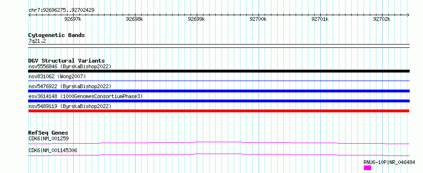
Task: Click the 92702k ruler tick label
Action: tap(382, 19)
